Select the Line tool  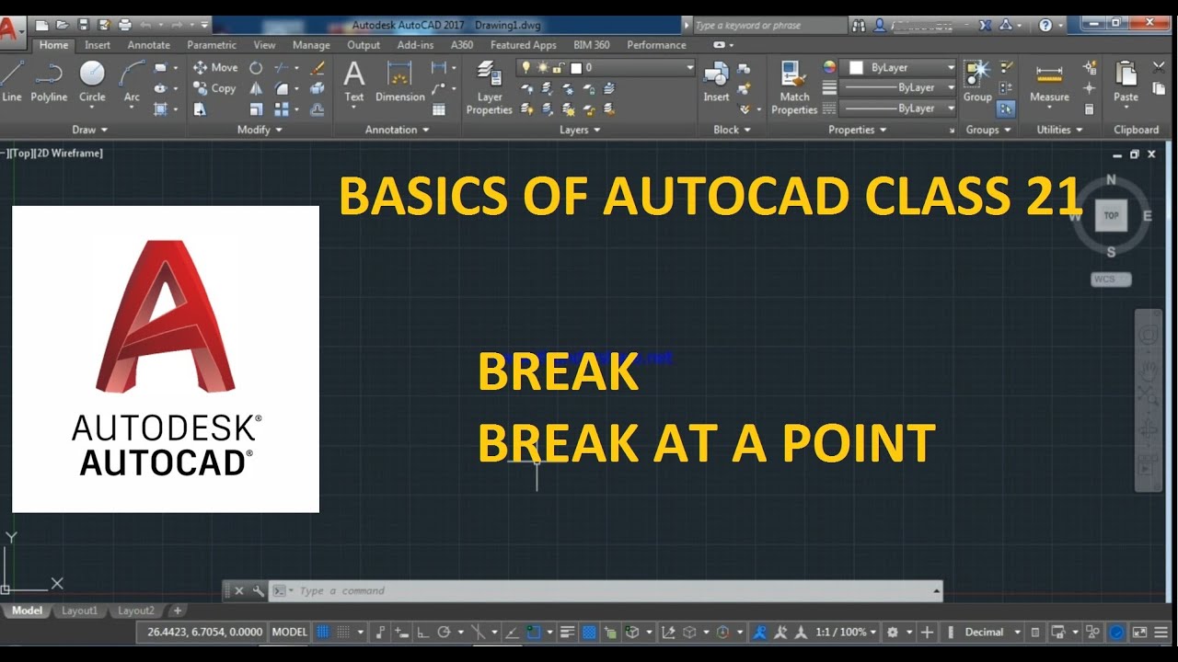12,81
